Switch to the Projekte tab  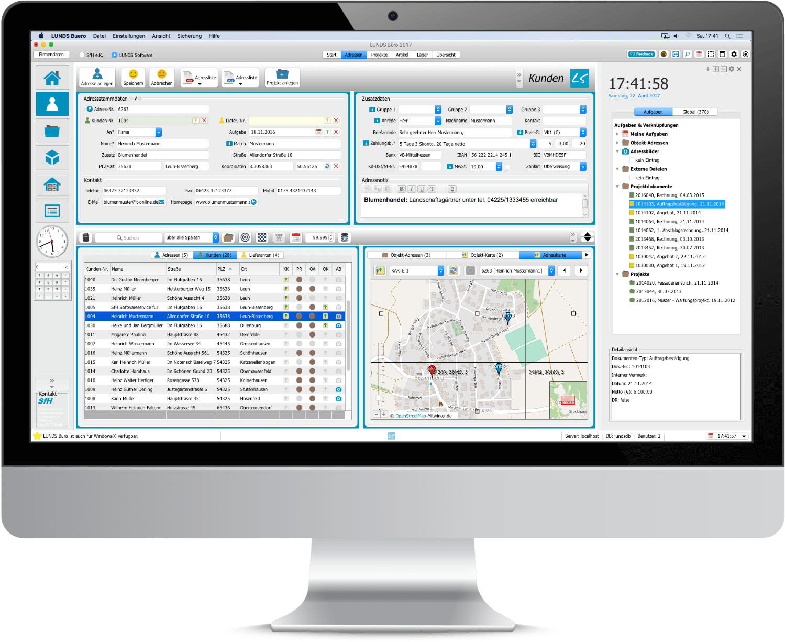379,55
